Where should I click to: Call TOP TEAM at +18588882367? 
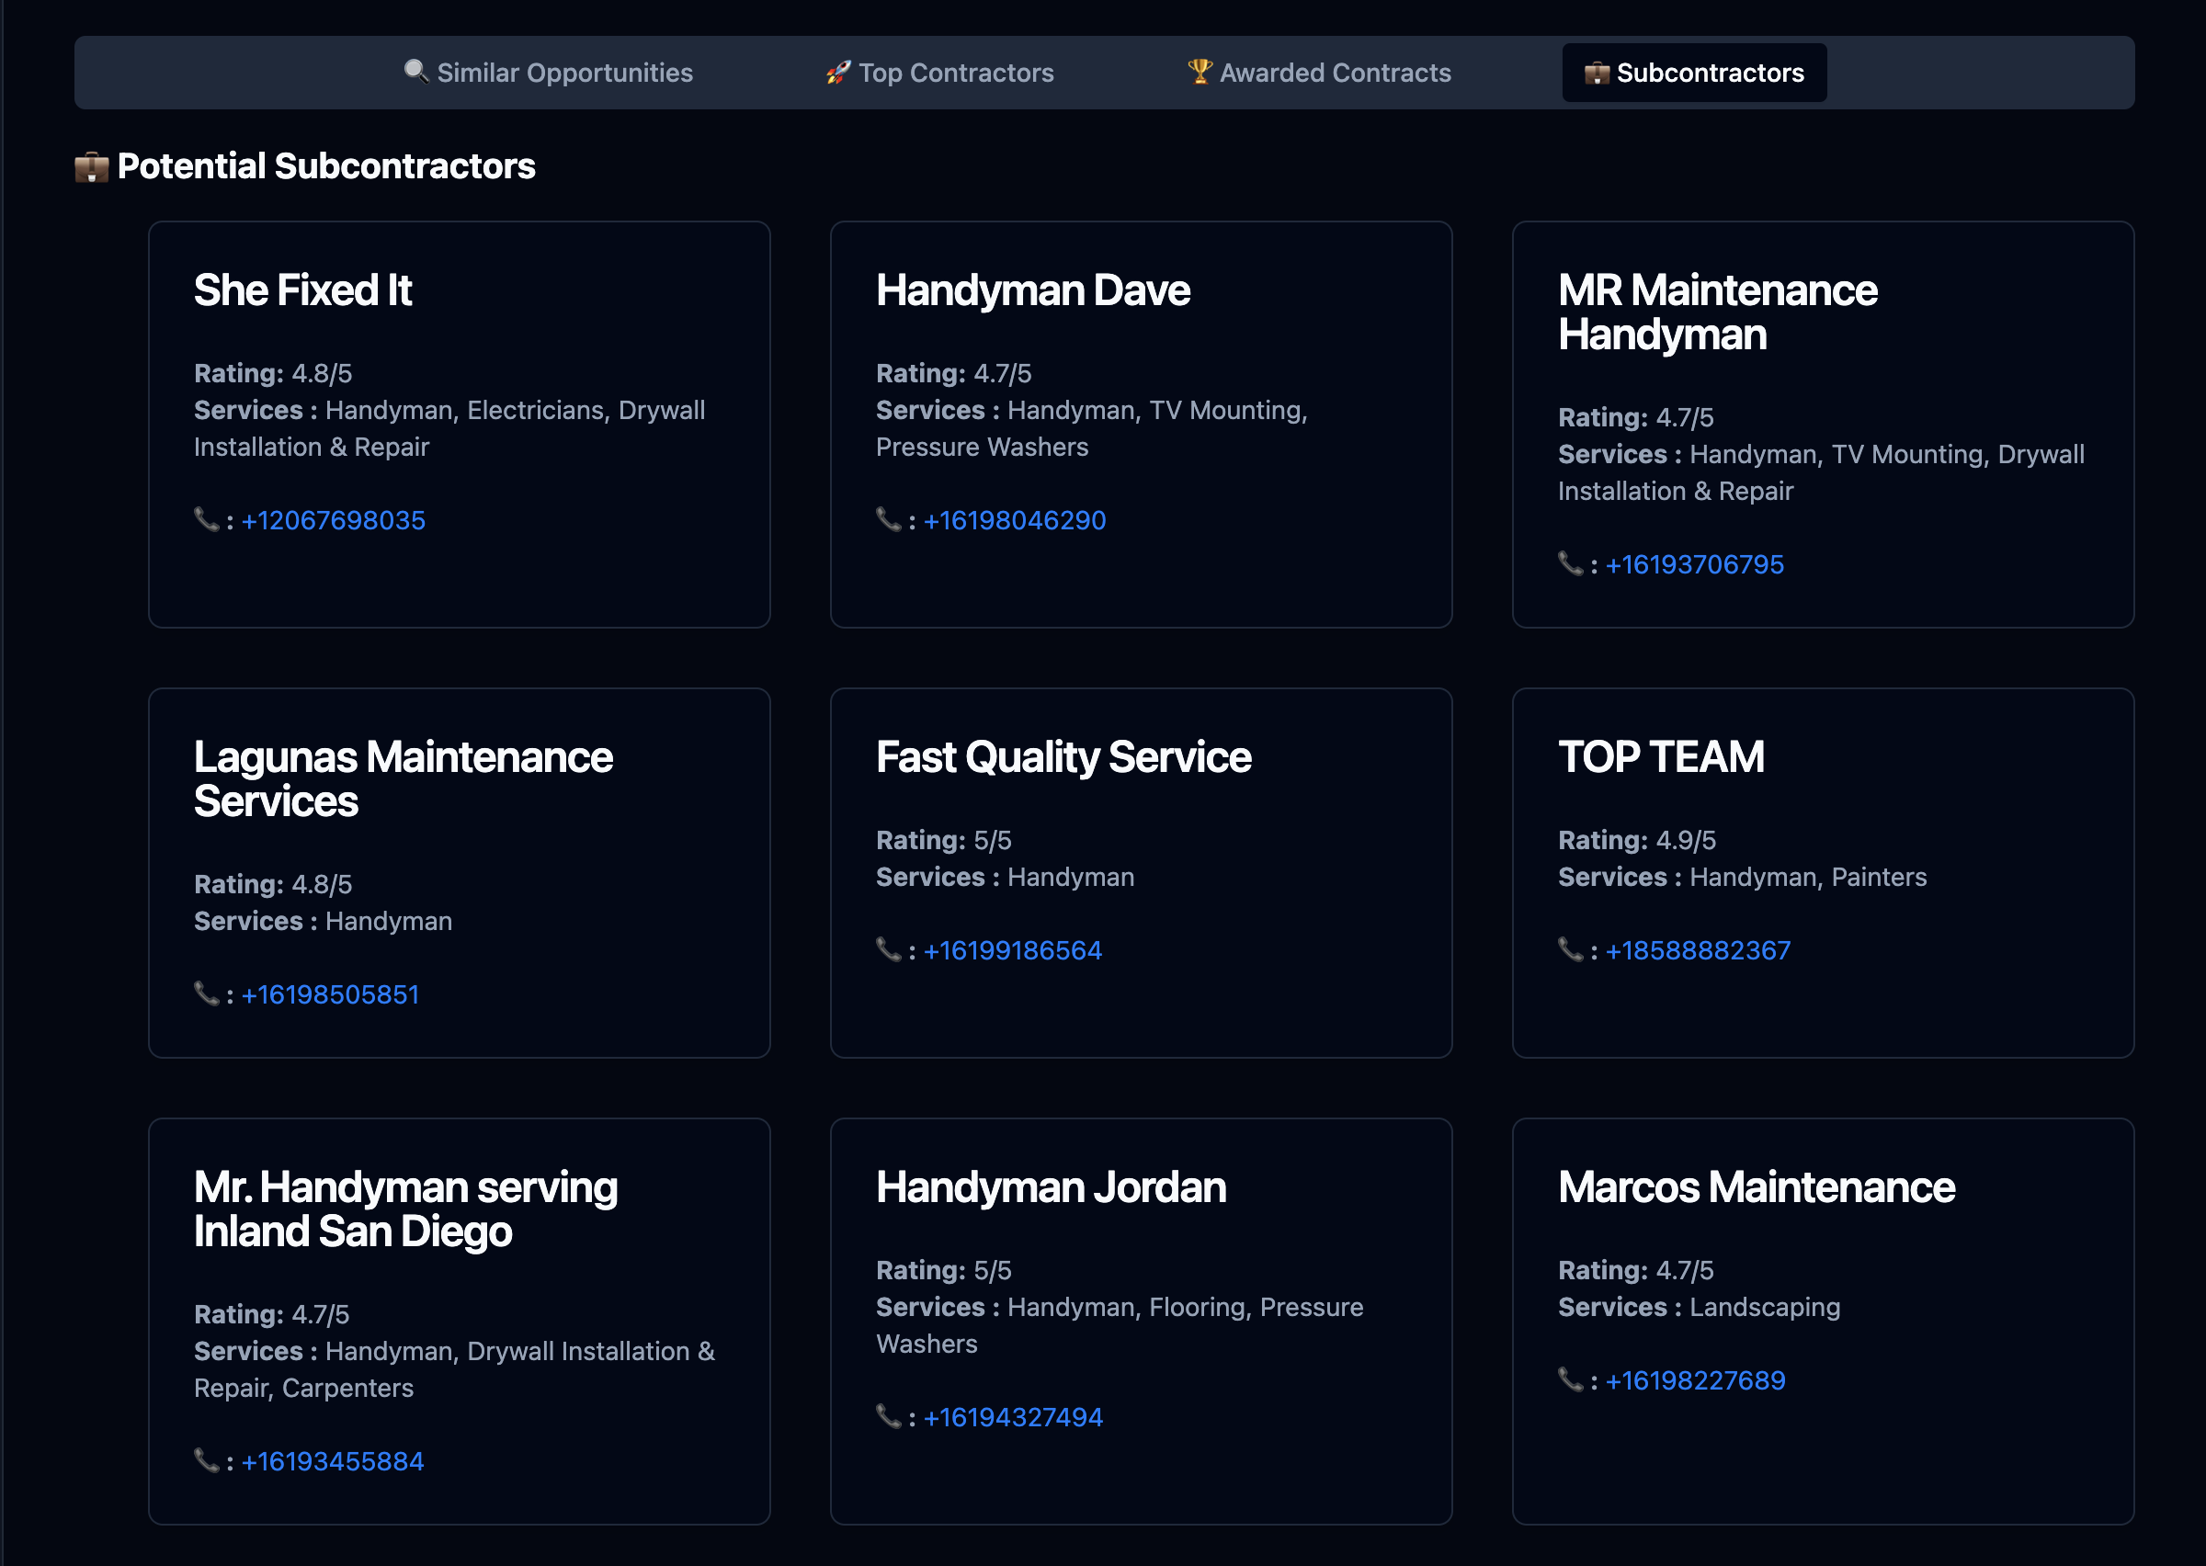click(x=1698, y=951)
